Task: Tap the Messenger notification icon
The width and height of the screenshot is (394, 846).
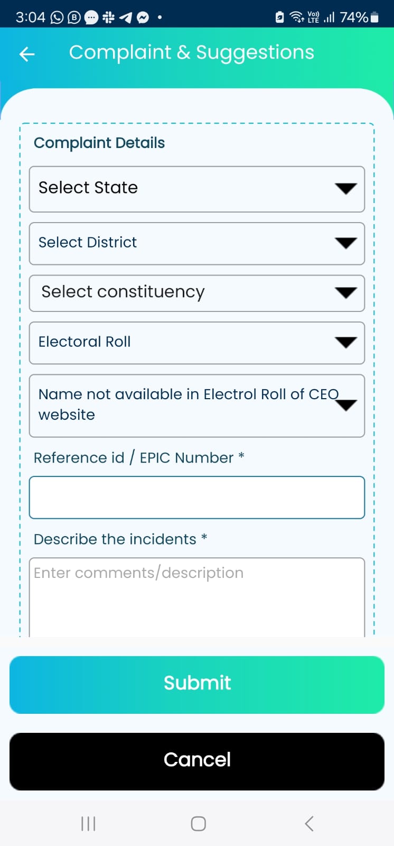Action: 143,18
